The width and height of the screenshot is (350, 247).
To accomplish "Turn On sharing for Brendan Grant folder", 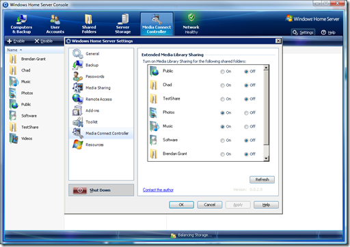I will click(222, 154).
